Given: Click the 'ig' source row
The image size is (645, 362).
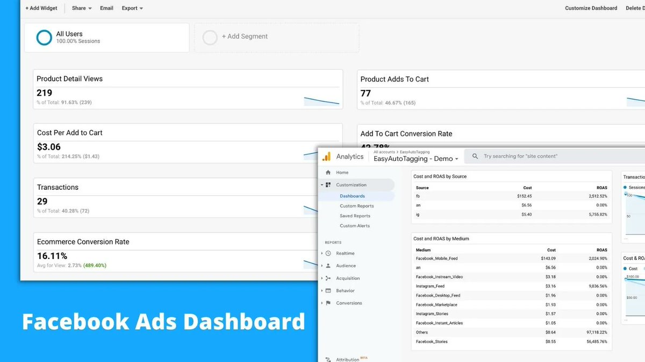Looking at the screenshot, I should click(512, 215).
